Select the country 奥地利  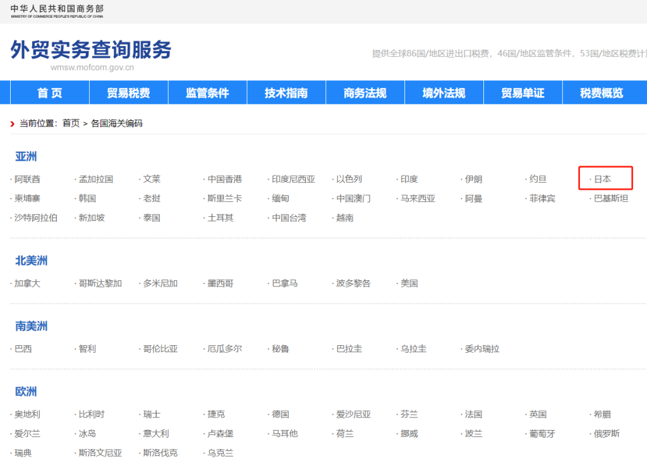click(x=27, y=414)
